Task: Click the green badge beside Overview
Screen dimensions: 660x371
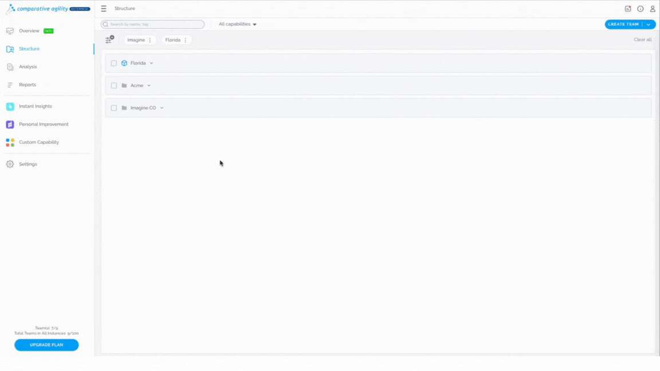Action: [x=48, y=31]
